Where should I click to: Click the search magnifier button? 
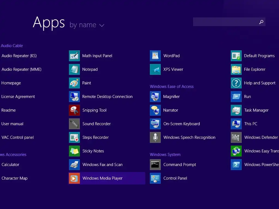click(x=261, y=22)
